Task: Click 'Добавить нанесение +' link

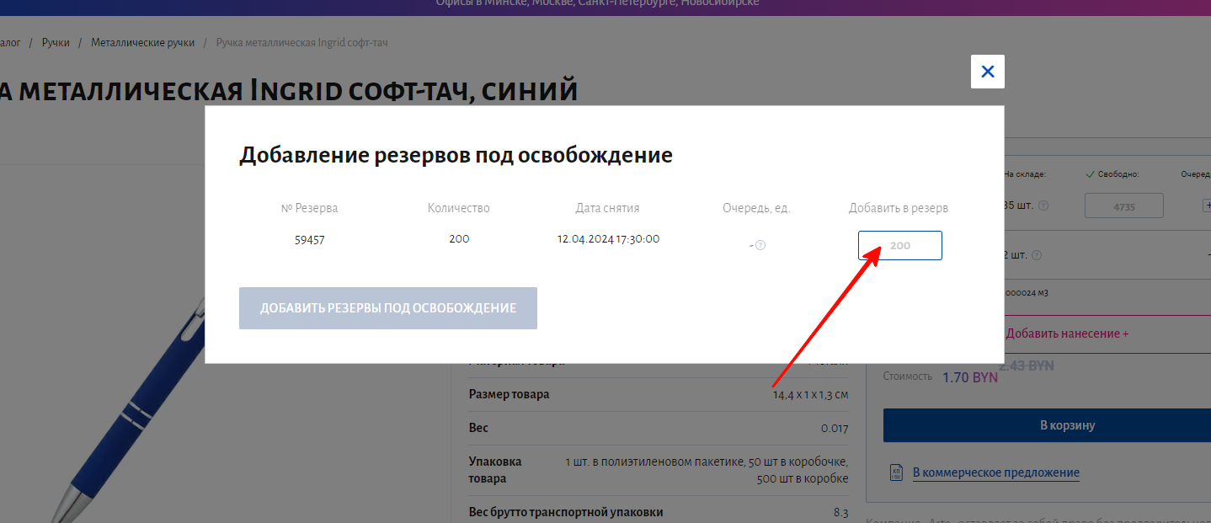Action: coord(1067,334)
